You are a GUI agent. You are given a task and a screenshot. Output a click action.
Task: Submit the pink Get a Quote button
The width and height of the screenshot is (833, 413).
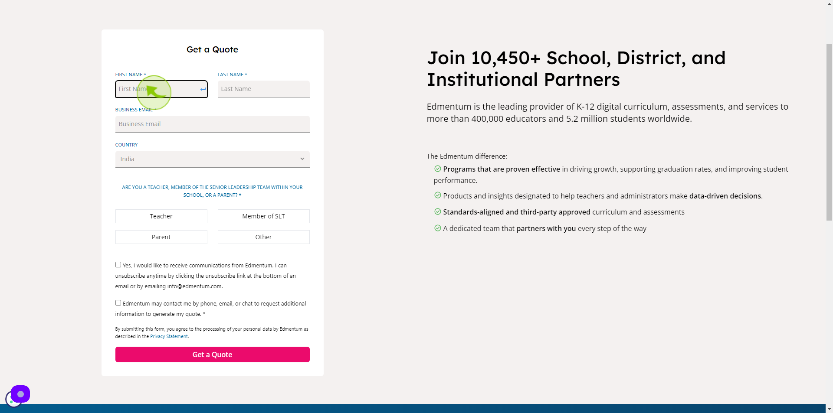213,354
